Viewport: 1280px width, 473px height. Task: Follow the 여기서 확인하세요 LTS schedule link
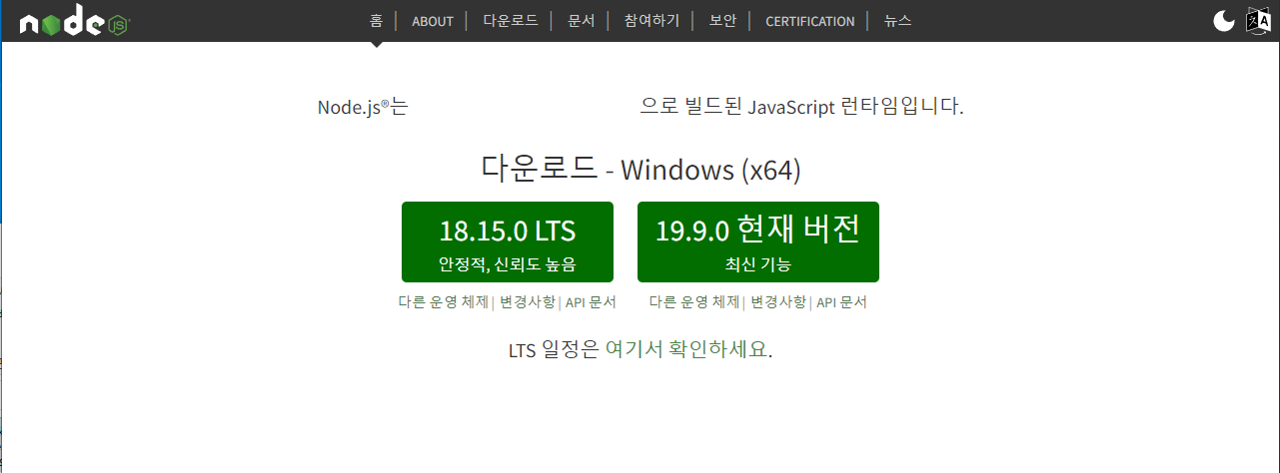(686, 350)
